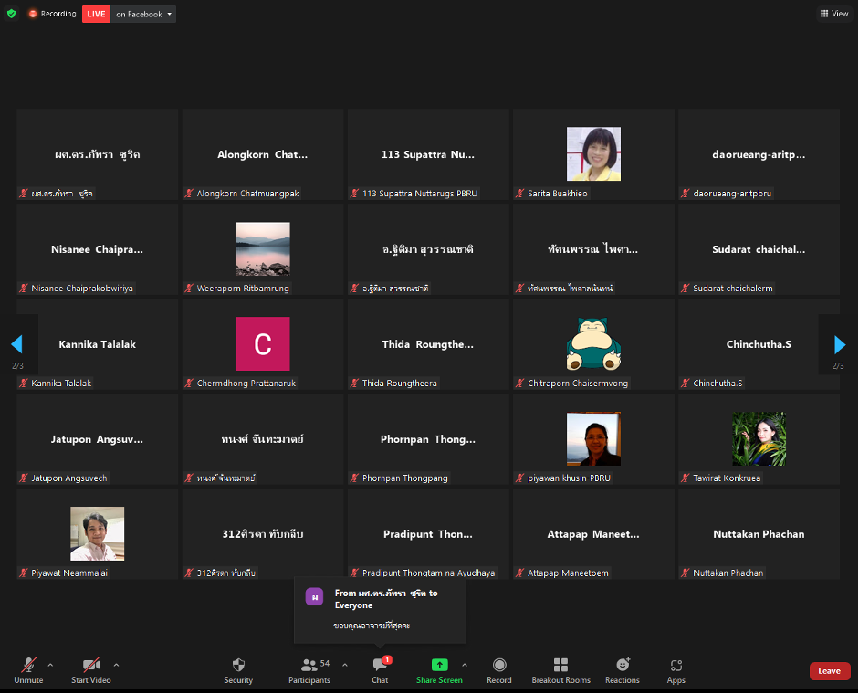The image size is (859, 694).
Task: Expand video options arrow beside Start Video
Action: [116, 665]
